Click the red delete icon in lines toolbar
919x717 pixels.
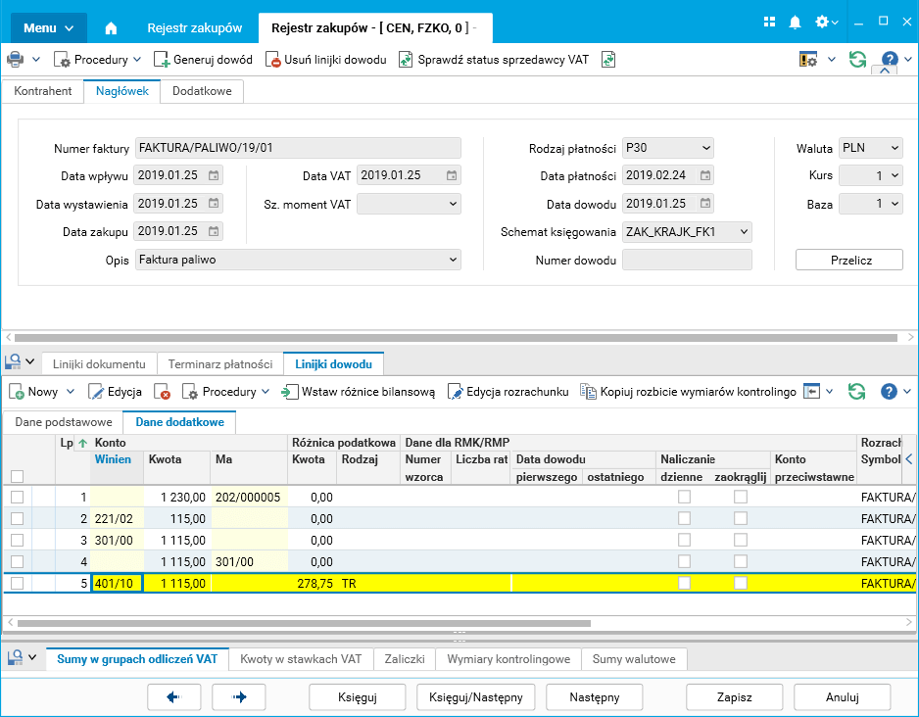(164, 392)
